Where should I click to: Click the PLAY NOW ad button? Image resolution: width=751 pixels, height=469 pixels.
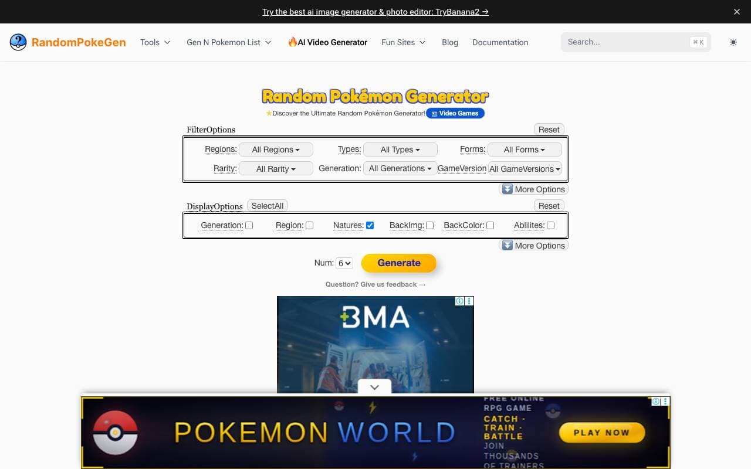[602, 433]
